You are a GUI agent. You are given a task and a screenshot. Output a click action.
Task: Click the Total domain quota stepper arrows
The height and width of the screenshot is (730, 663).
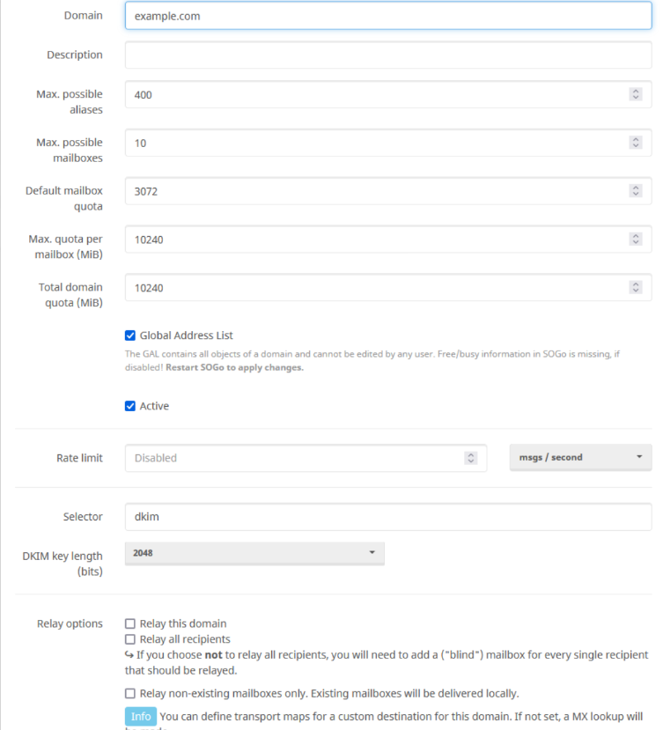point(635,287)
